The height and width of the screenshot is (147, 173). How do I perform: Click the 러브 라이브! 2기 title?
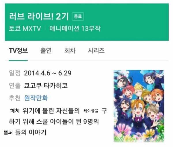coord(39,16)
